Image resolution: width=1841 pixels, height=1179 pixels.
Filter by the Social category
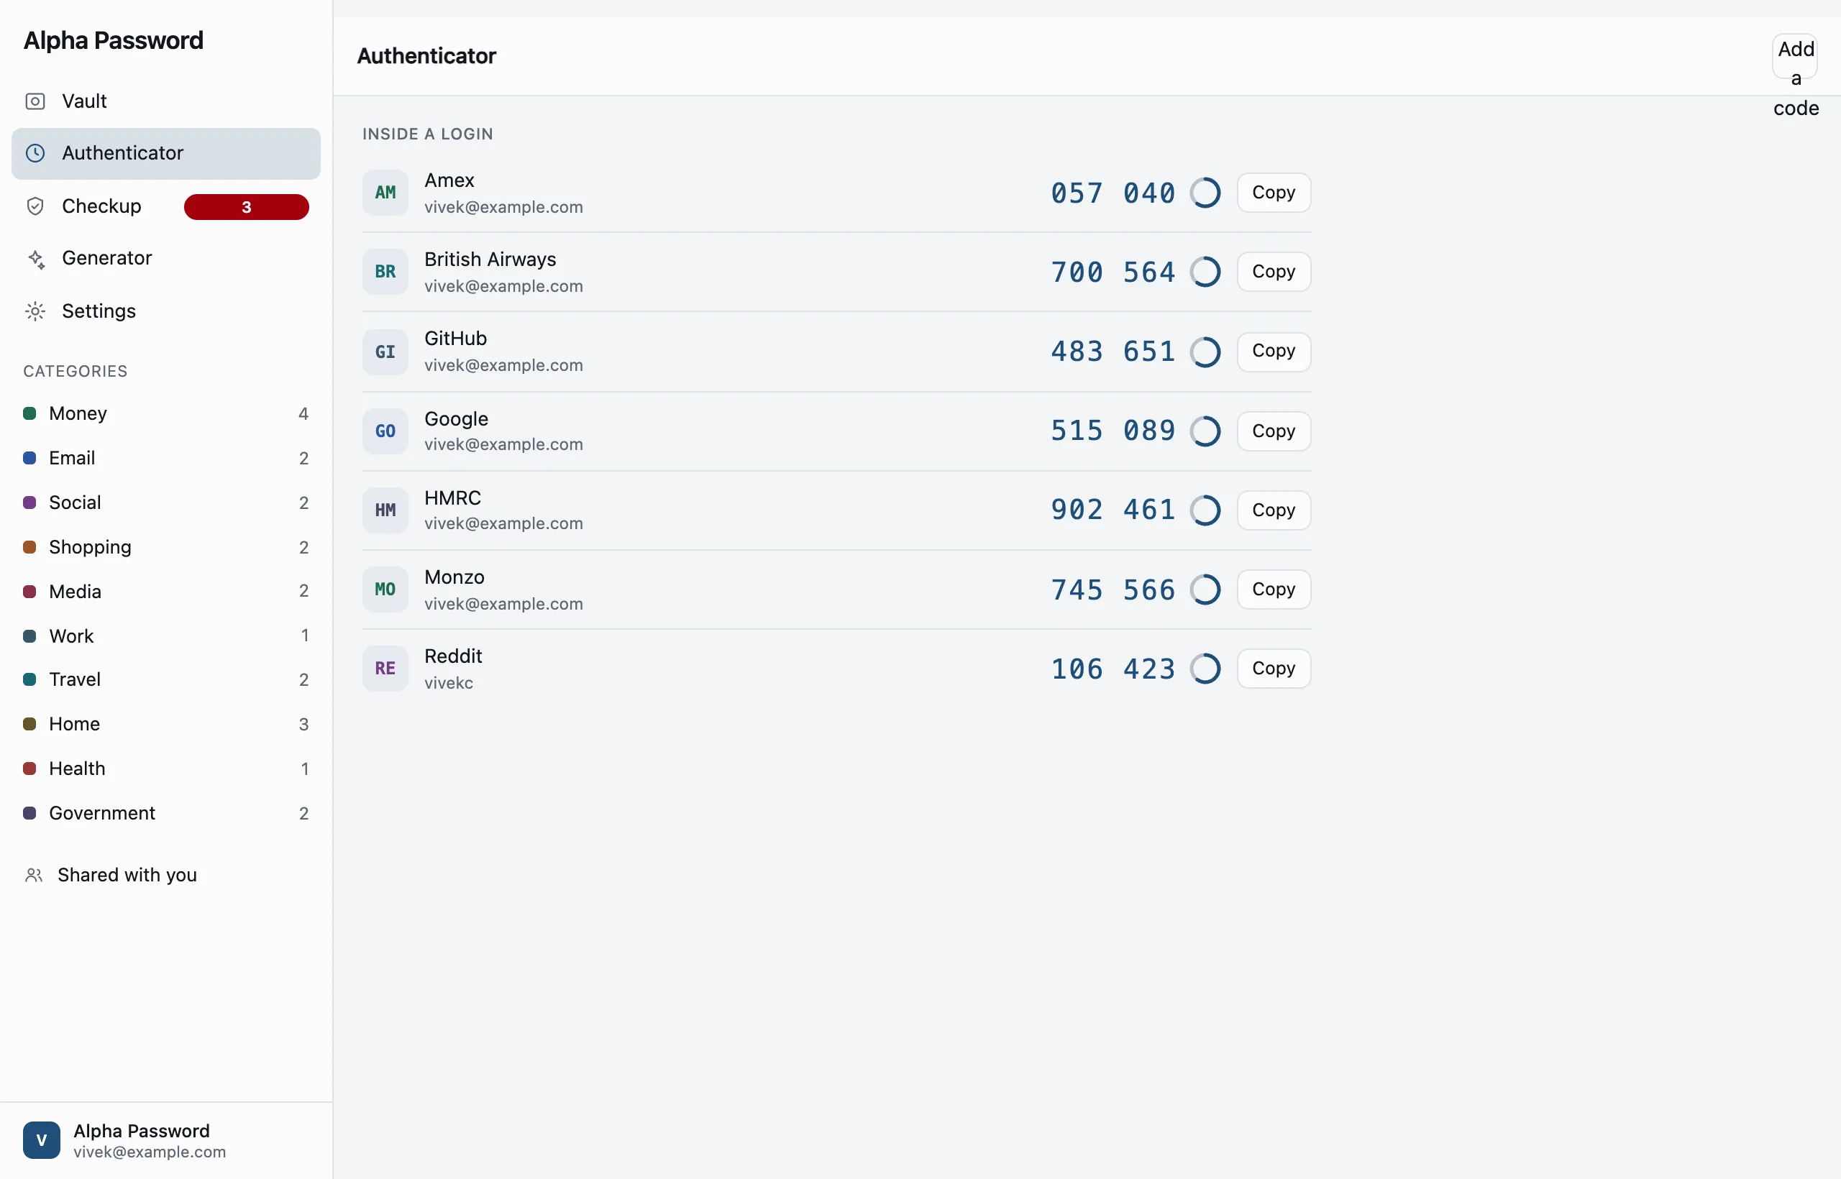point(166,503)
